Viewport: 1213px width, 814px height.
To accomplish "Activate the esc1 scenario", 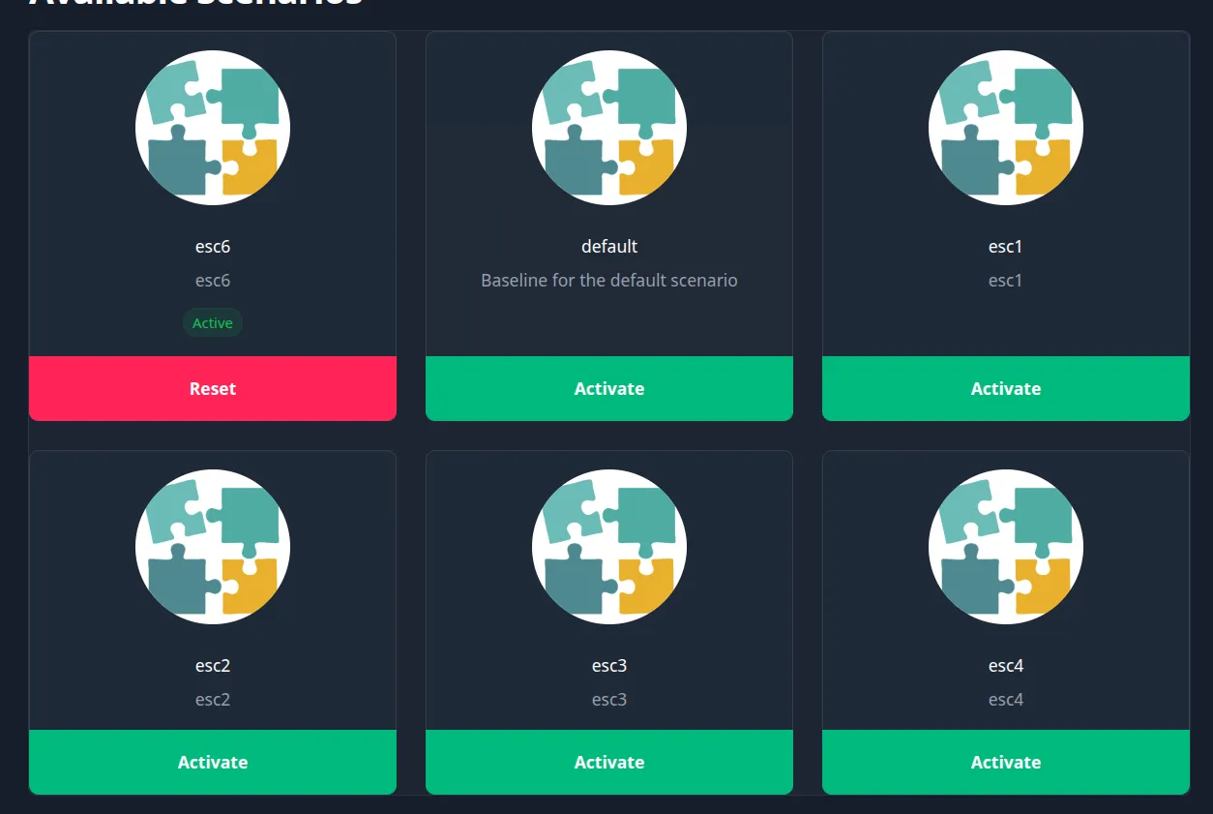I will pos(1006,388).
